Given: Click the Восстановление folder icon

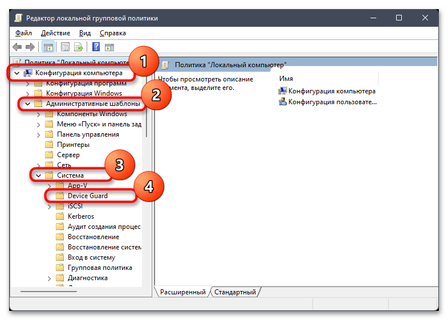Looking at the screenshot, I should 60,237.
